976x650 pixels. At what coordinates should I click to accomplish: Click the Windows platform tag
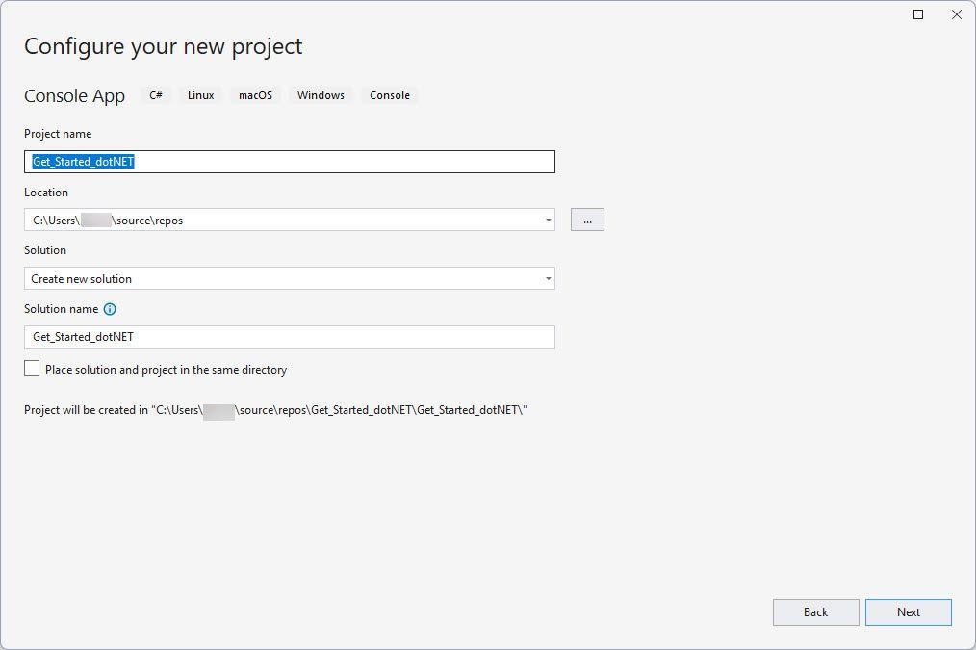321,95
